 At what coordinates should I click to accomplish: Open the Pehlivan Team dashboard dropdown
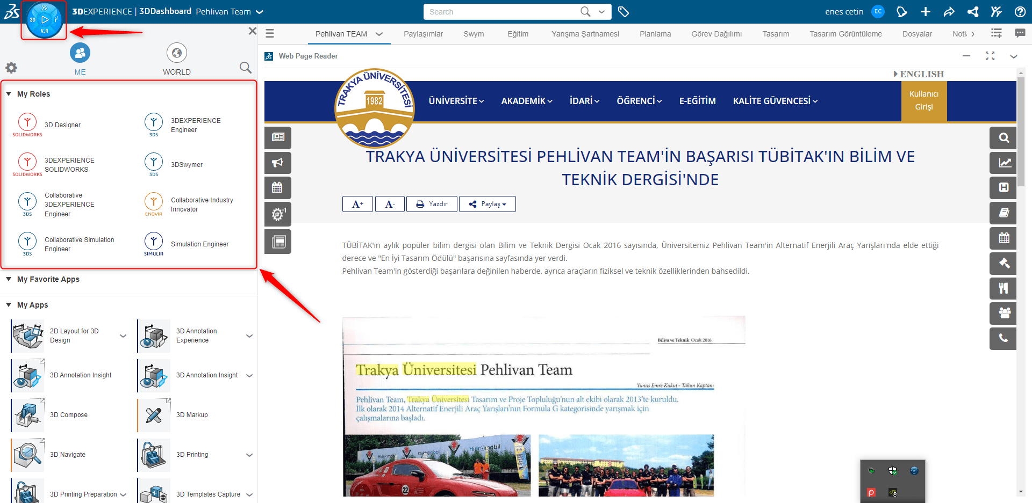tap(260, 12)
